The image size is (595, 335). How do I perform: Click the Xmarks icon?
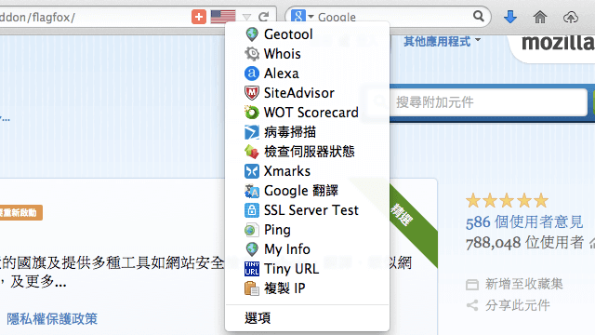point(252,171)
